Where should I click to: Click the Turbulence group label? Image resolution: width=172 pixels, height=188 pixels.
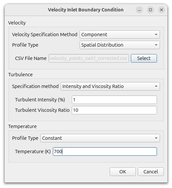click(x=21, y=75)
